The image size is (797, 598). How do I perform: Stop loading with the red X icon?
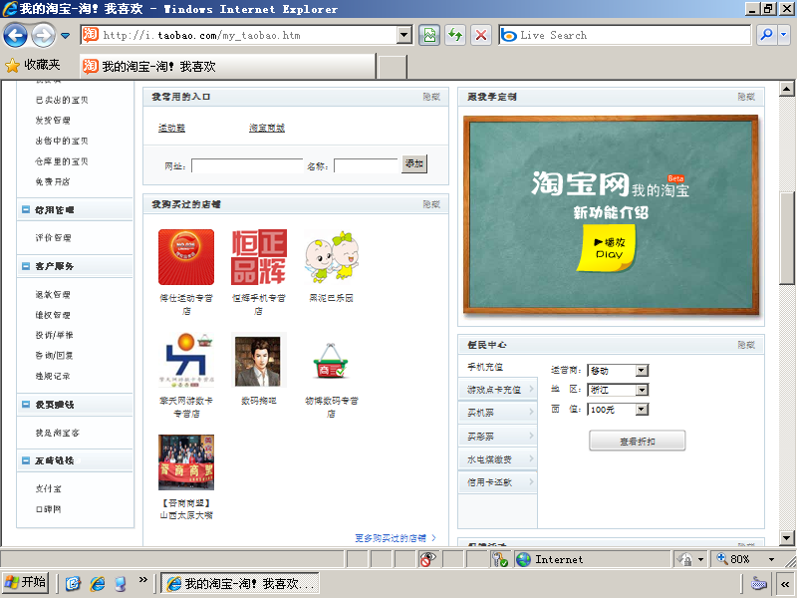click(x=481, y=35)
